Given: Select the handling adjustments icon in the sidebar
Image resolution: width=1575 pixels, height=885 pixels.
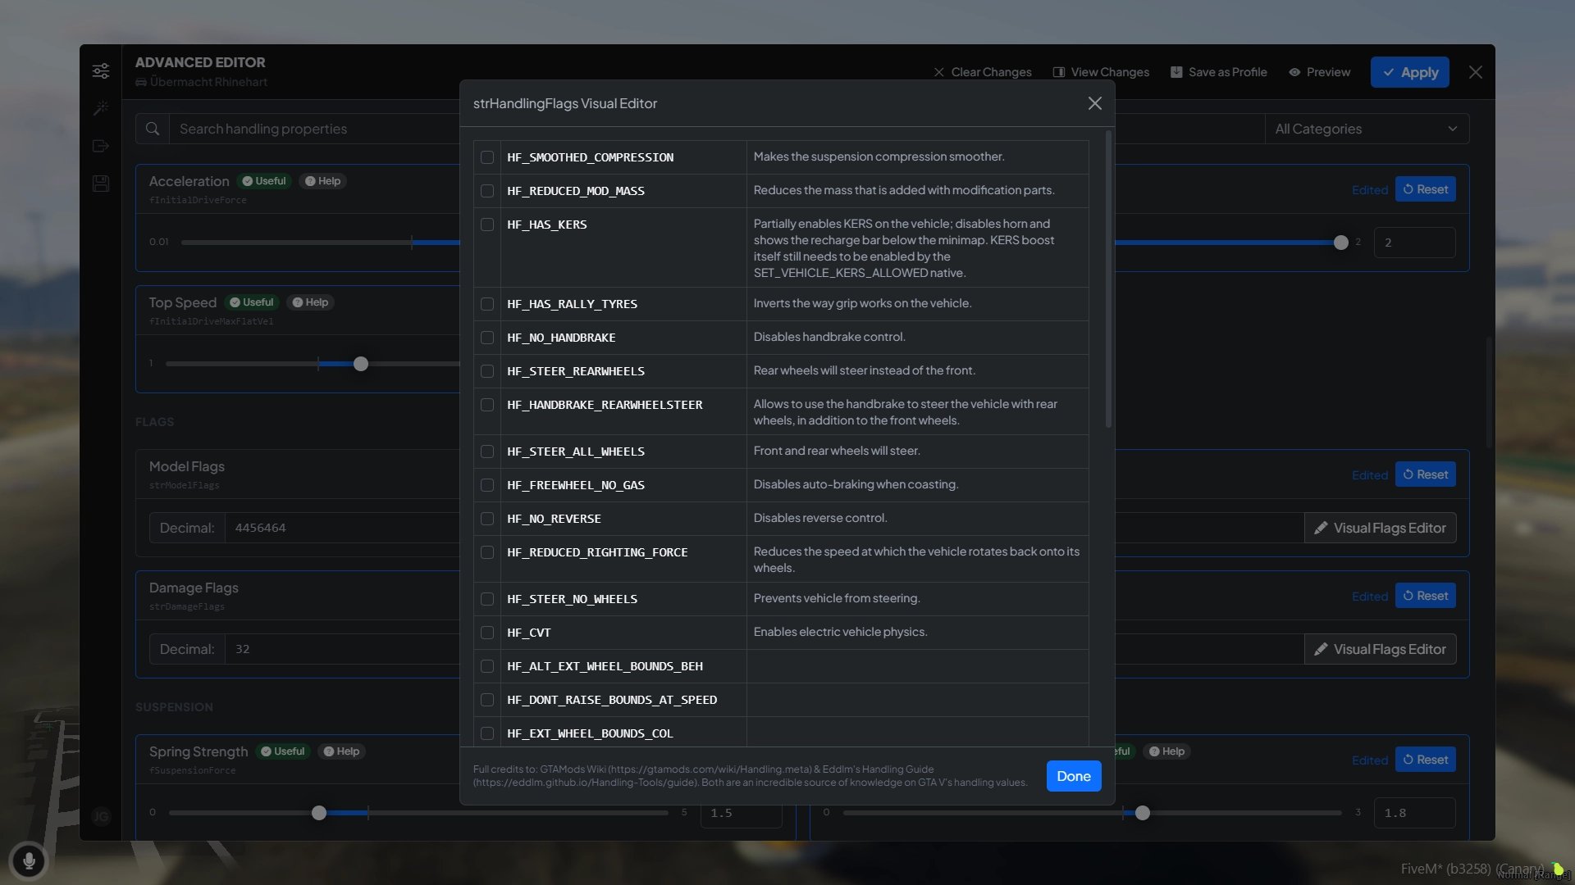Looking at the screenshot, I should [101, 71].
